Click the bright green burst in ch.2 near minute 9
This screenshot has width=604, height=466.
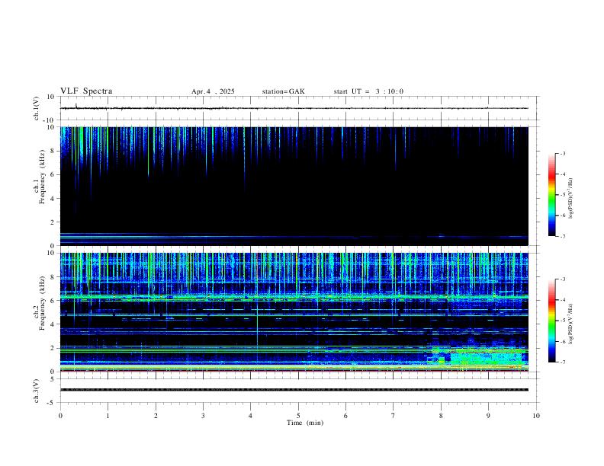click(485, 356)
